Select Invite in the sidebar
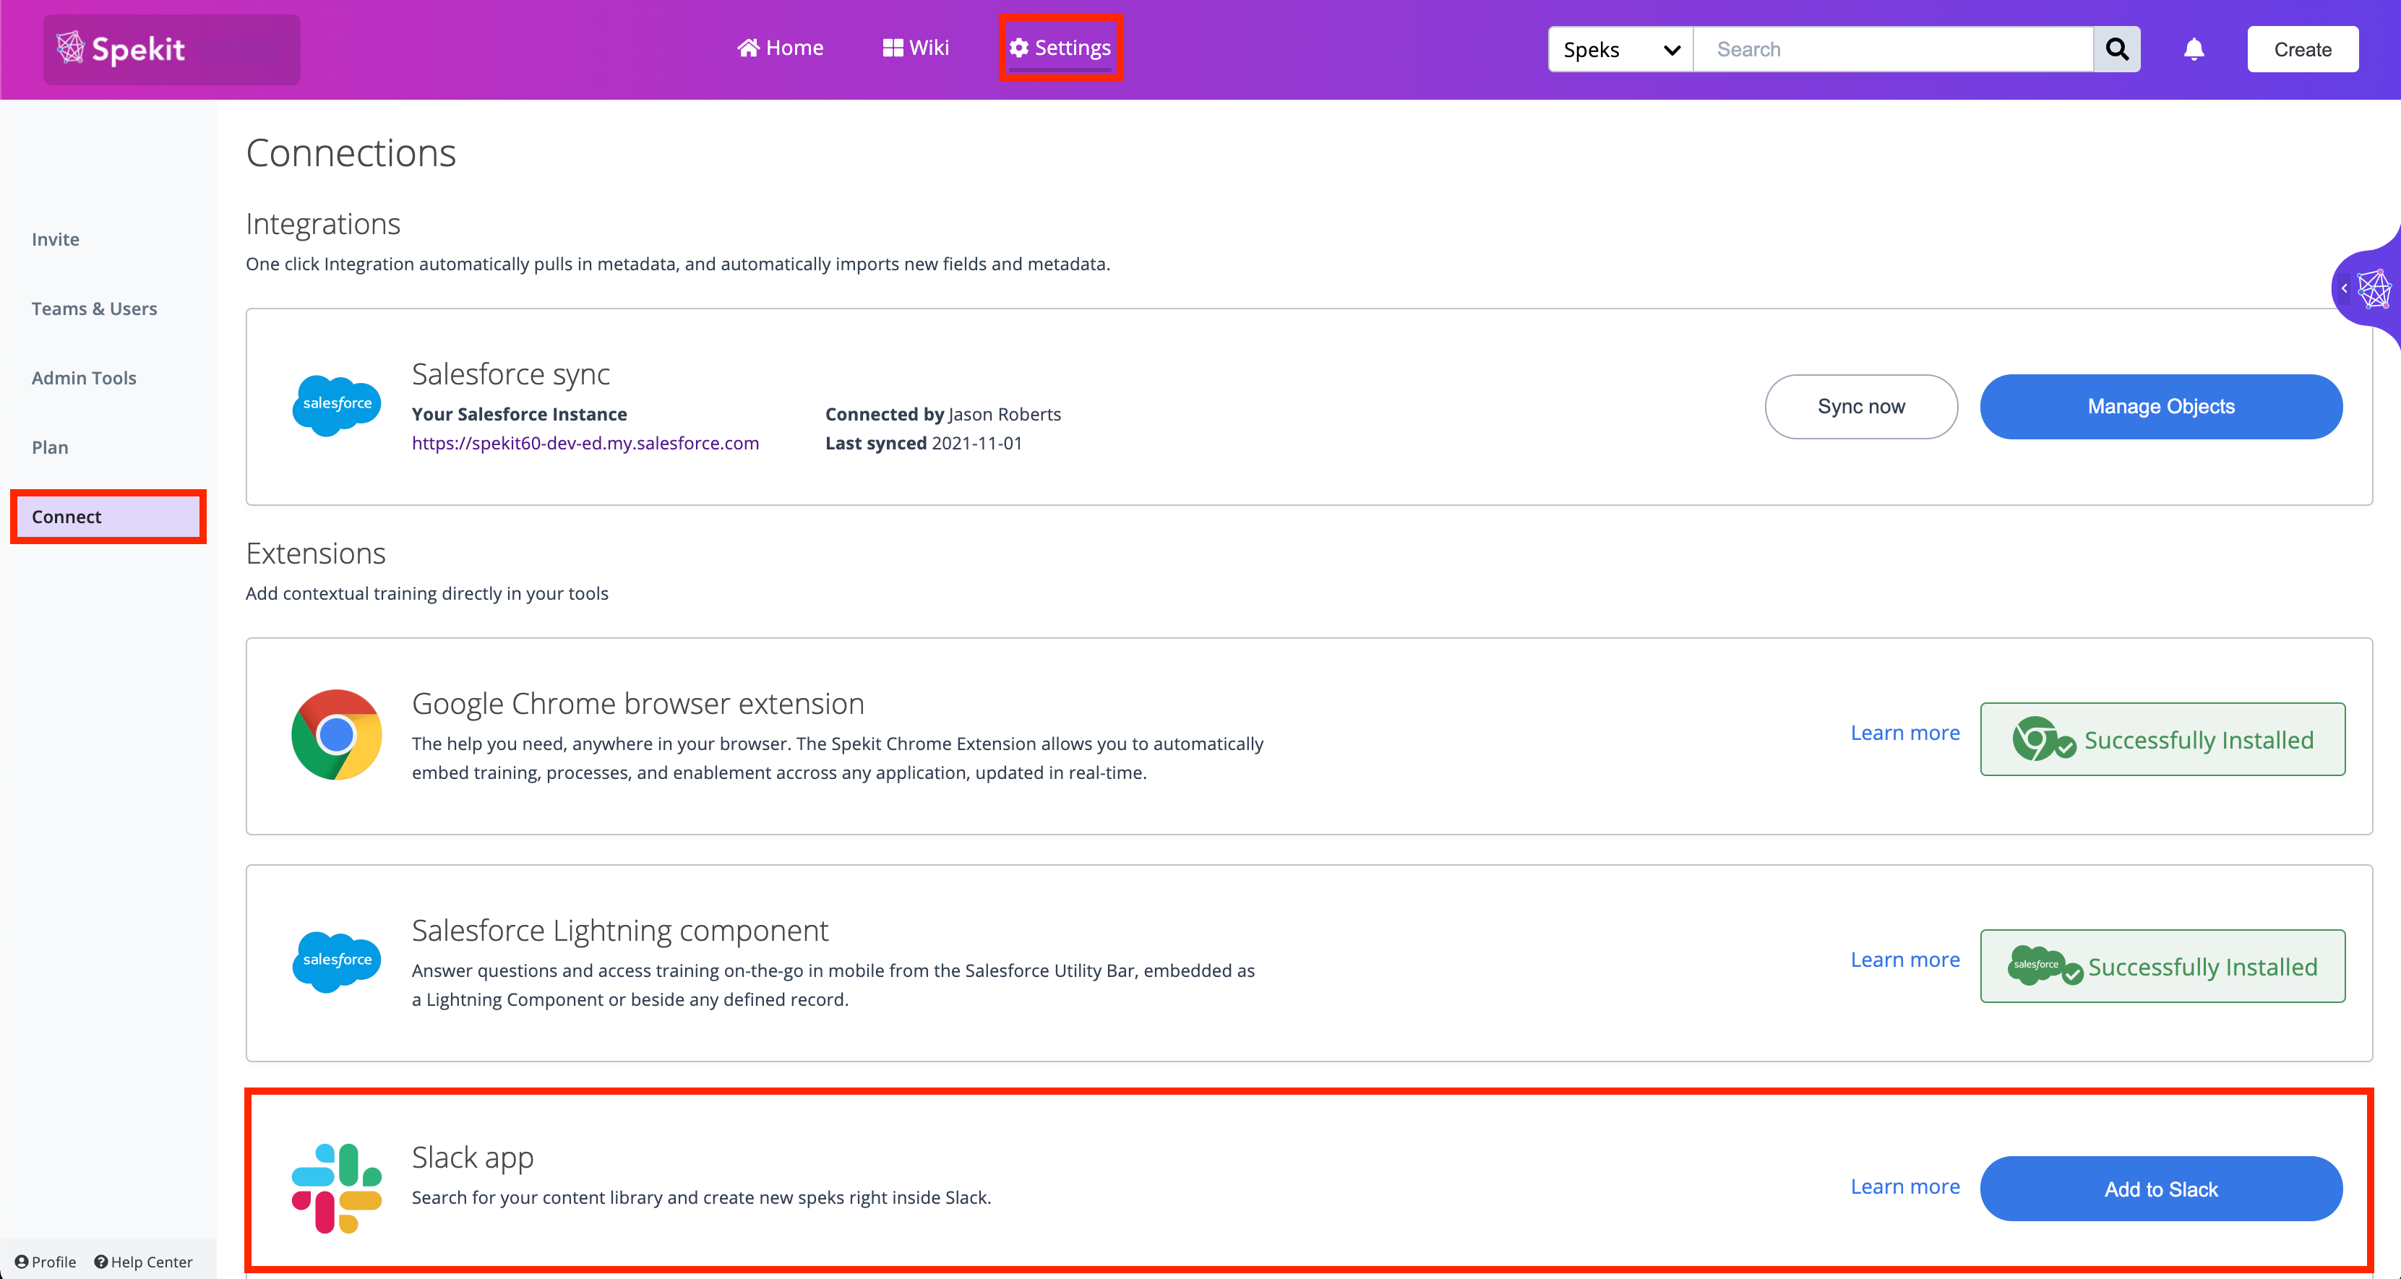This screenshot has height=1279, width=2401. (55, 239)
